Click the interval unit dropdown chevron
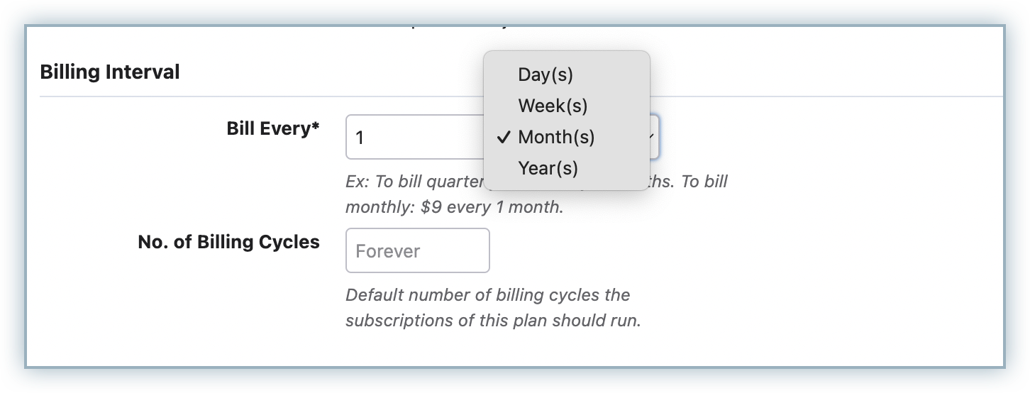The width and height of the screenshot is (1030, 393). point(652,136)
